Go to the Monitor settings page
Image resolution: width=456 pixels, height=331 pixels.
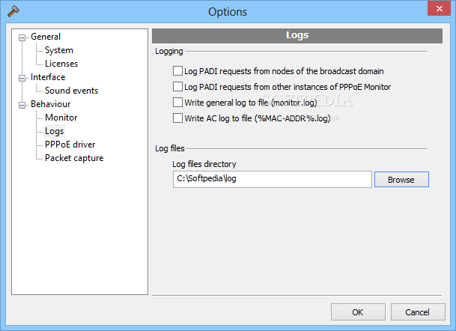(x=61, y=118)
